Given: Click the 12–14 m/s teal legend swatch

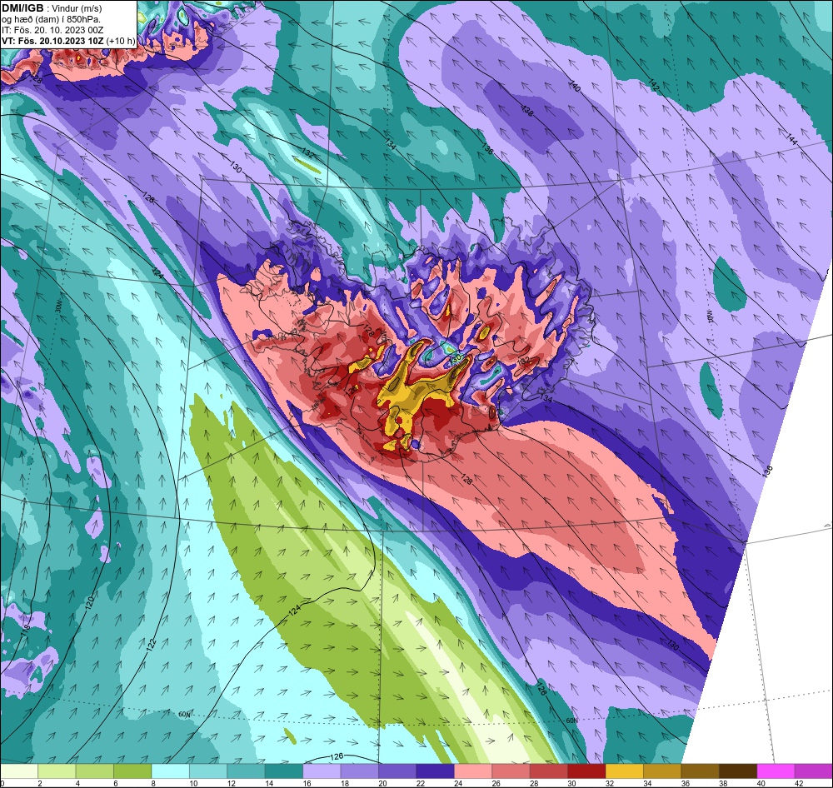Looking at the screenshot, I should pyautogui.click(x=246, y=771).
